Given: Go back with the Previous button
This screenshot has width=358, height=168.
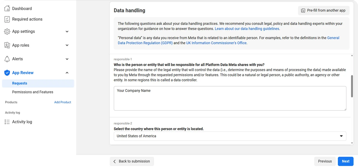Looking at the screenshot, I should (325, 161).
